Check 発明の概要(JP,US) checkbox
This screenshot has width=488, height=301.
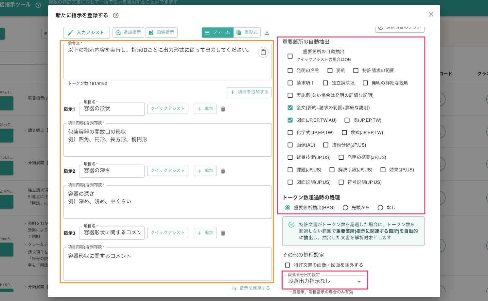[341, 157]
